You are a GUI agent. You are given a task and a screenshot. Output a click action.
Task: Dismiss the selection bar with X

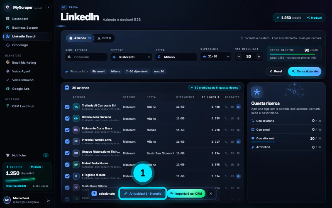(211, 193)
